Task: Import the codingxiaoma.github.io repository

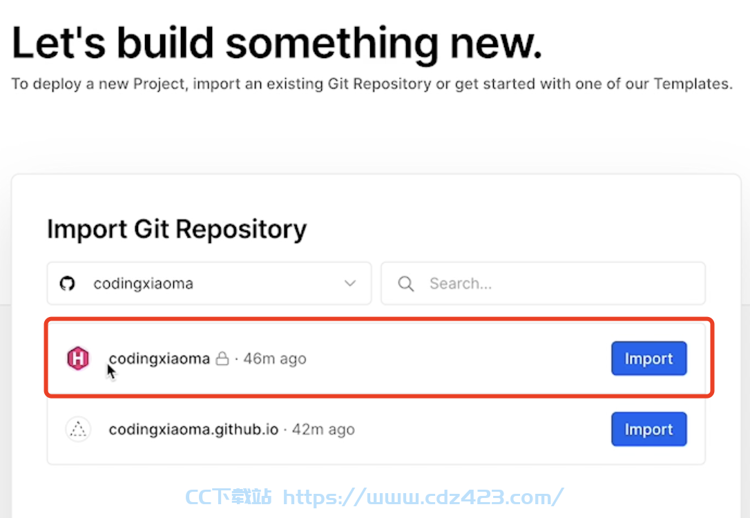Action: pos(648,429)
